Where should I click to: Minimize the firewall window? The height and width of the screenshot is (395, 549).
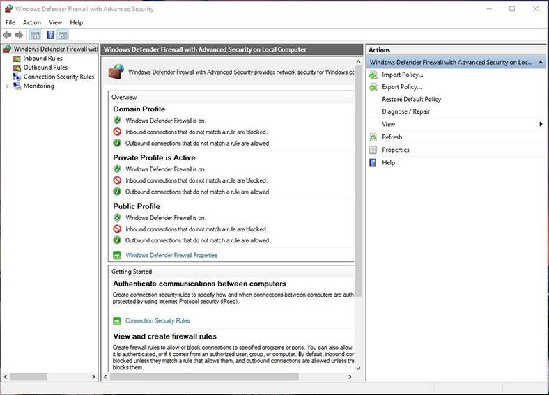point(489,9)
